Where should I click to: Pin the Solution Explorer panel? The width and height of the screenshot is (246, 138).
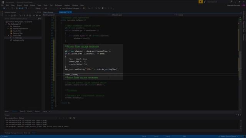[38, 12]
